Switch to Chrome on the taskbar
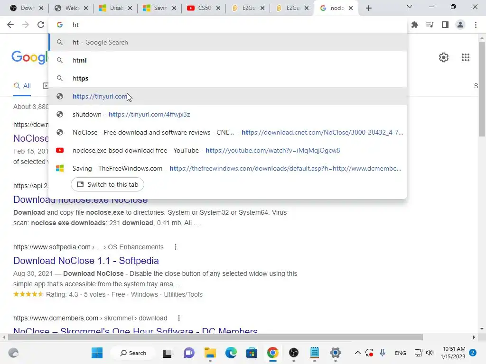 pyautogui.click(x=273, y=353)
